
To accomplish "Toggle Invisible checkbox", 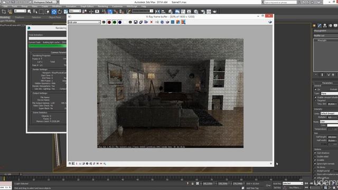I will pyautogui.click(x=315, y=160).
